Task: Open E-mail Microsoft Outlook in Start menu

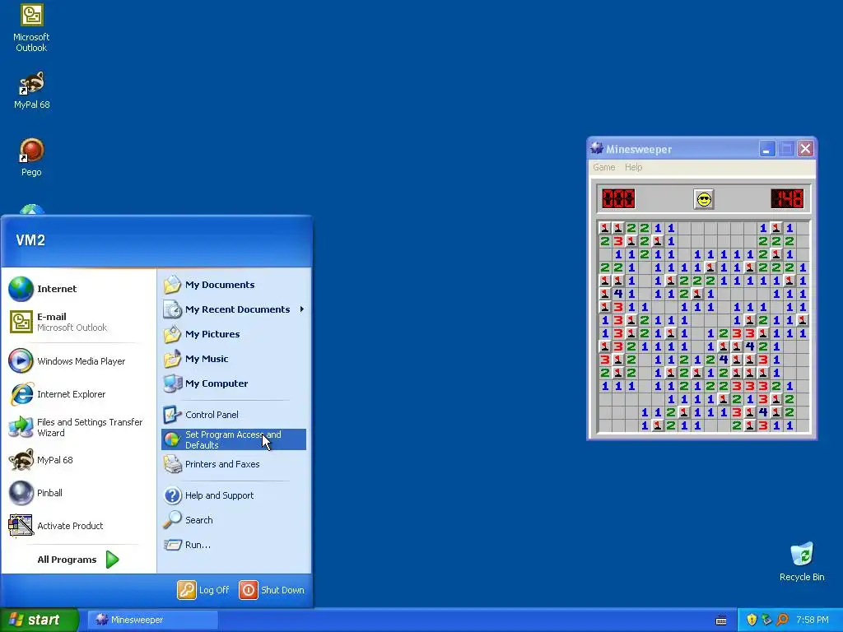Action: point(78,322)
